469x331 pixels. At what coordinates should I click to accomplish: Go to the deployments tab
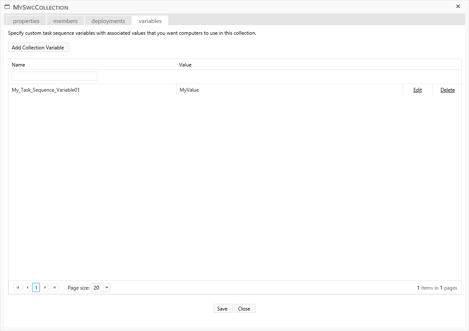tap(108, 21)
